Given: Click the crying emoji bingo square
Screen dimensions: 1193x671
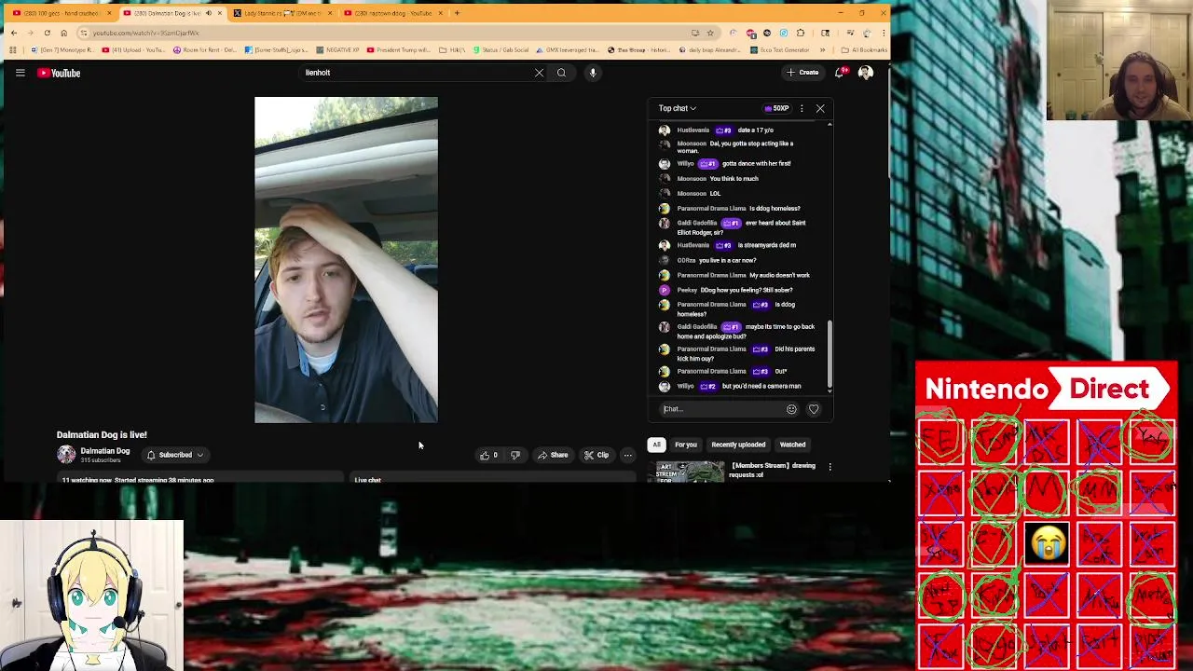Looking at the screenshot, I should pos(1048,541).
